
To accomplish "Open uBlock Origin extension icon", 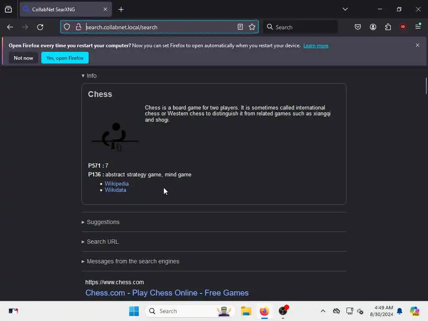I will coord(403,27).
